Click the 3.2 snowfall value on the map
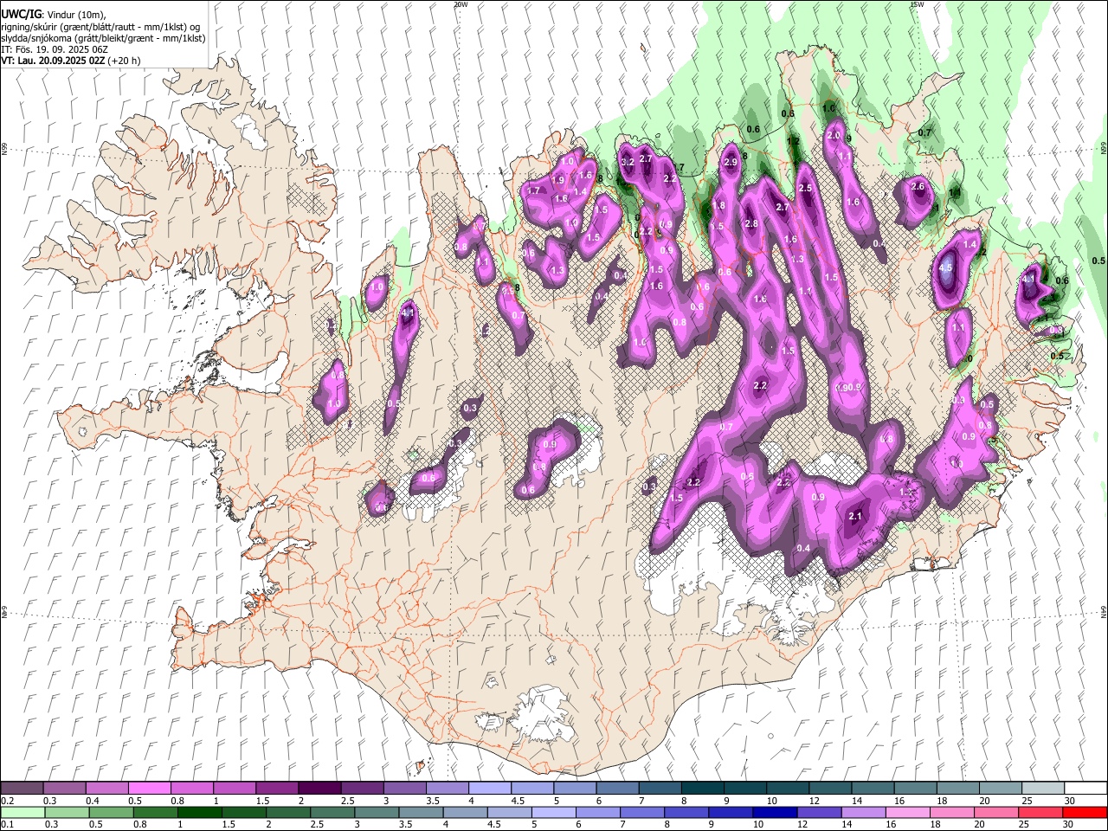Screen dimensions: 1108x831 [628, 162]
